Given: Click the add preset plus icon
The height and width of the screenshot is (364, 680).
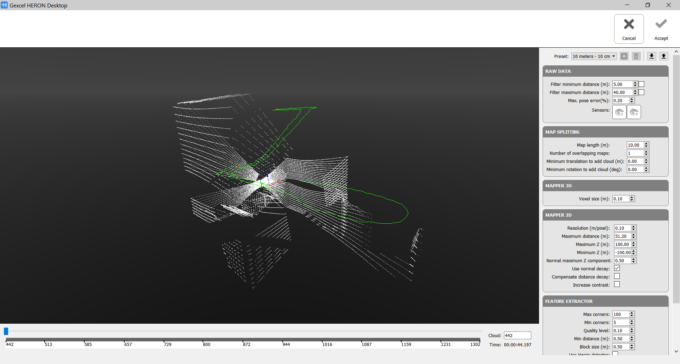Looking at the screenshot, I should tap(624, 56).
